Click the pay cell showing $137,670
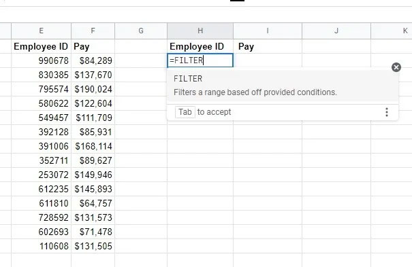This screenshot has height=267, width=412. point(93,75)
